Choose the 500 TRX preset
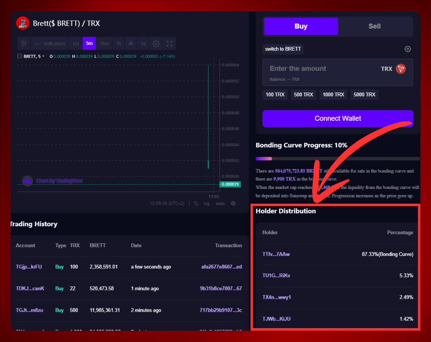This screenshot has width=431, height=342. coord(303,95)
